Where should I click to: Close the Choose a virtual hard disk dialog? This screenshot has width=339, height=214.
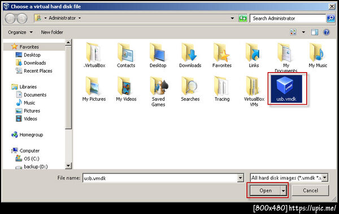(332, 6)
